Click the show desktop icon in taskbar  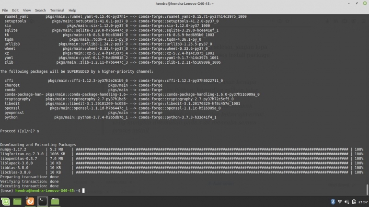pyautogui.click(x=17, y=202)
